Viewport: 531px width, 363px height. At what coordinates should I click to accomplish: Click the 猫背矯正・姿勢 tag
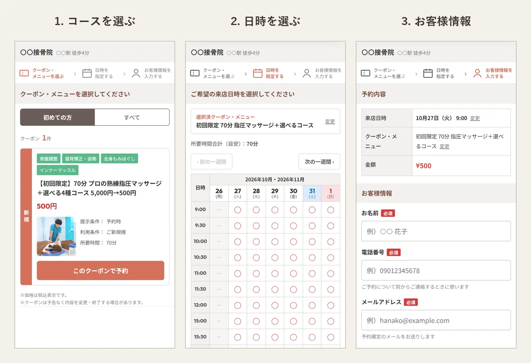(81, 159)
